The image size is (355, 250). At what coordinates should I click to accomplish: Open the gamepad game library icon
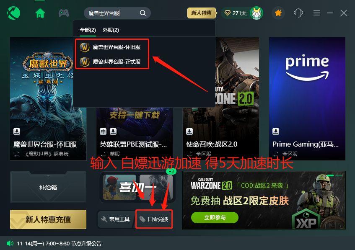tap(64, 13)
